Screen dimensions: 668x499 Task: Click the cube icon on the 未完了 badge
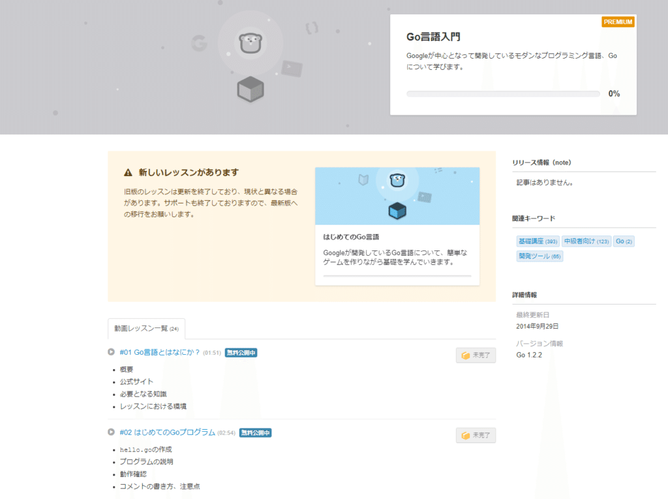(466, 355)
